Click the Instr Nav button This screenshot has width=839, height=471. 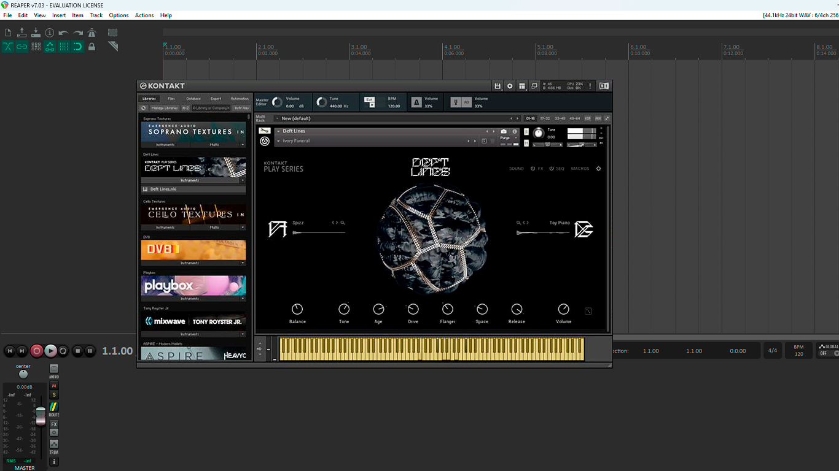tap(241, 108)
